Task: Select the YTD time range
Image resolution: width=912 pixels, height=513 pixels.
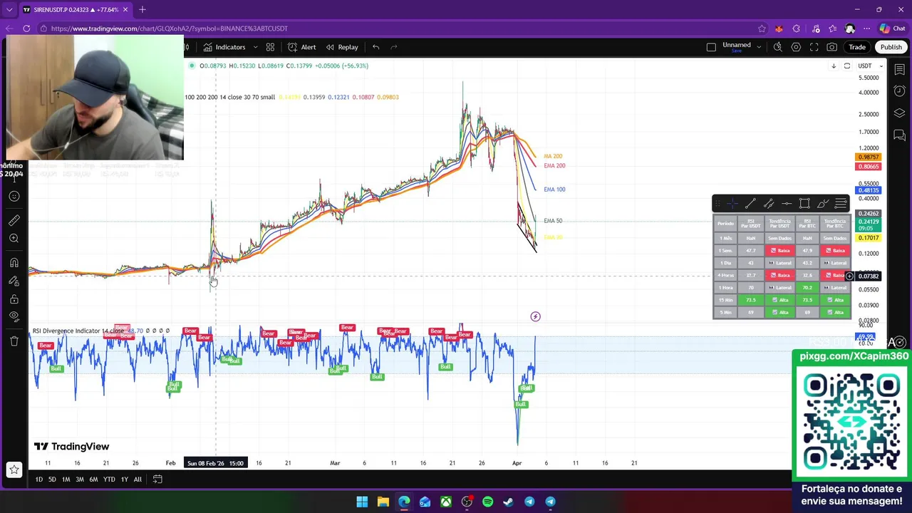Action: click(x=109, y=480)
